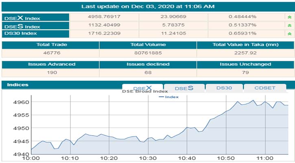
Task: Select the DS30 chart tab
Action: 224,88
